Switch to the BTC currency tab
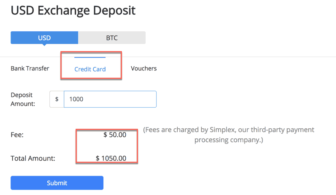This screenshot has height=195, width=336. tap(112, 38)
